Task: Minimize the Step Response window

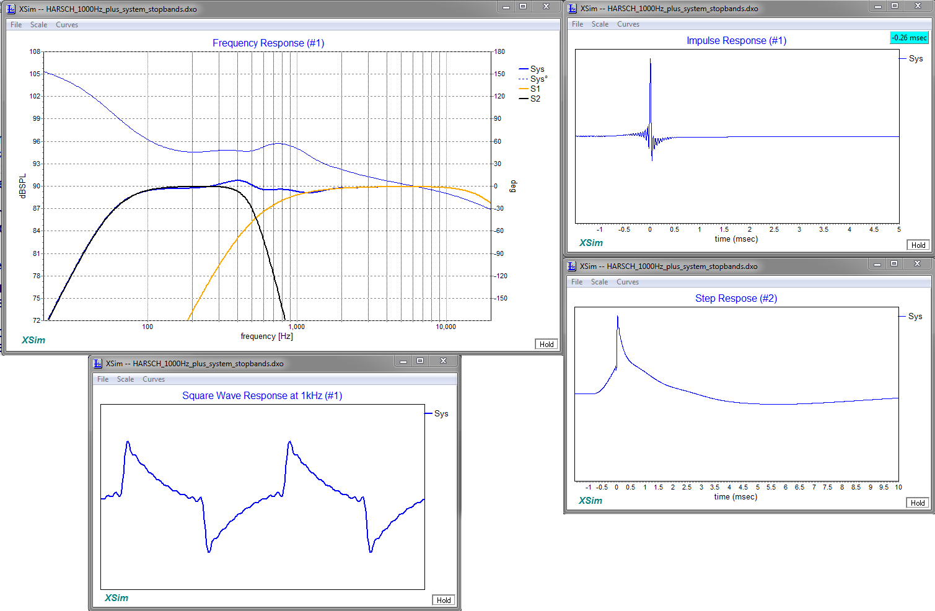Action: pyautogui.click(x=877, y=264)
